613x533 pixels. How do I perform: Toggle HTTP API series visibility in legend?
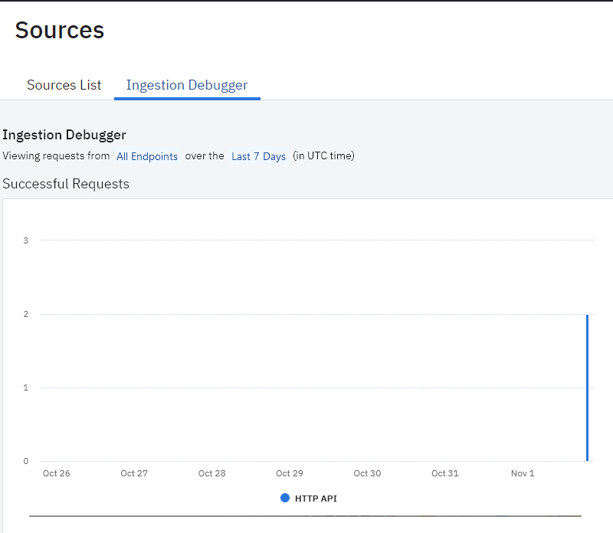(309, 498)
